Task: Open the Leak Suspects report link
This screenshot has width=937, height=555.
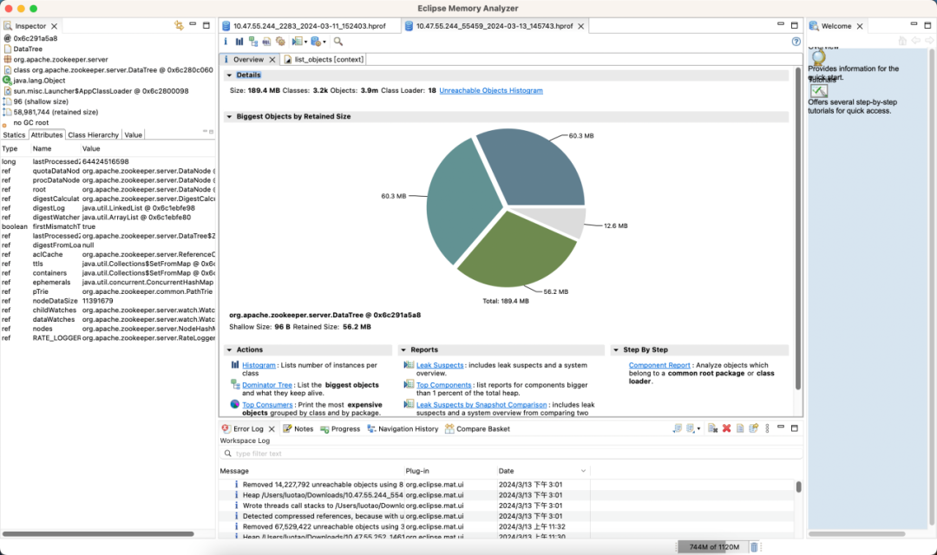Action: pos(440,366)
